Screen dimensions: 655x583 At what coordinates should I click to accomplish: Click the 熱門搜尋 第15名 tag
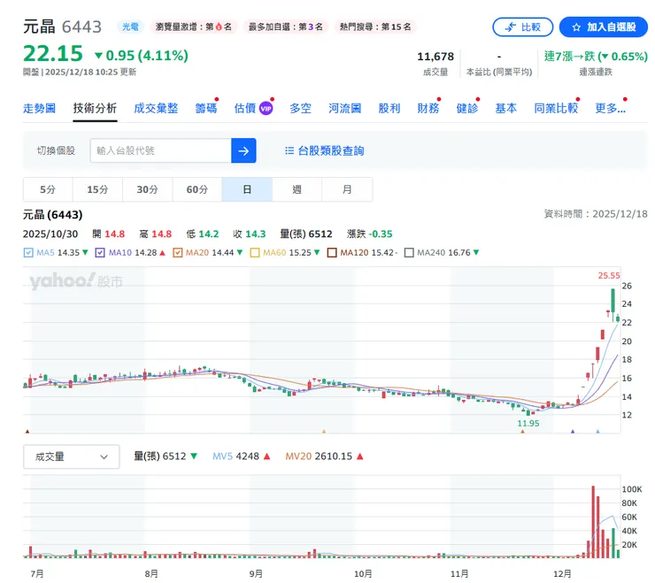[375, 27]
